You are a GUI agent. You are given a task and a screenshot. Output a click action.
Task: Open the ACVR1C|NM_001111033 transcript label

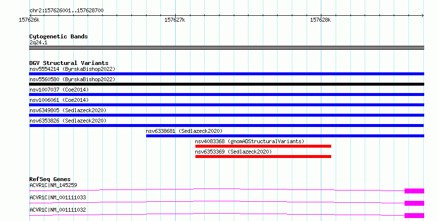(58, 197)
